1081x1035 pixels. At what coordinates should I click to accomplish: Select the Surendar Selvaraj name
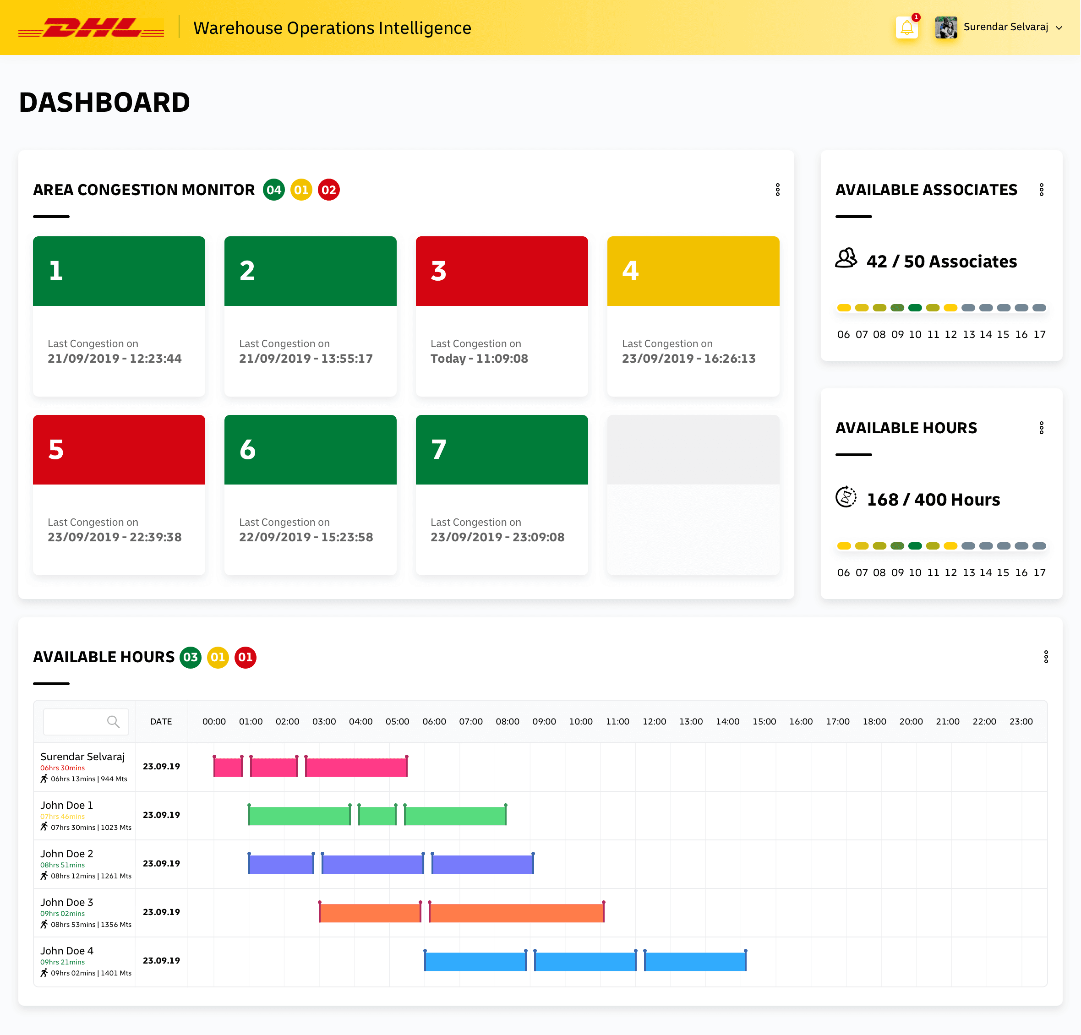click(83, 757)
